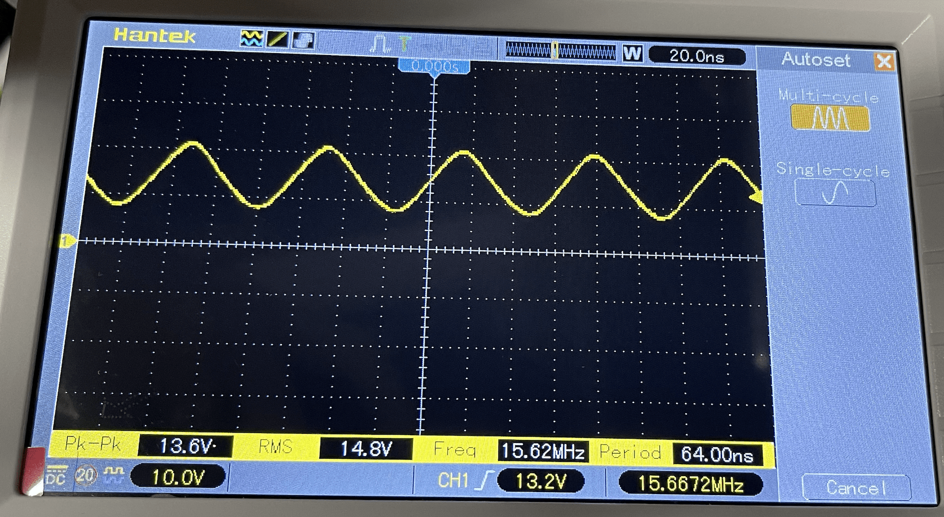Click the diagonal line mode icon
This screenshot has width=944, height=517.
pyautogui.click(x=277, y=39)
